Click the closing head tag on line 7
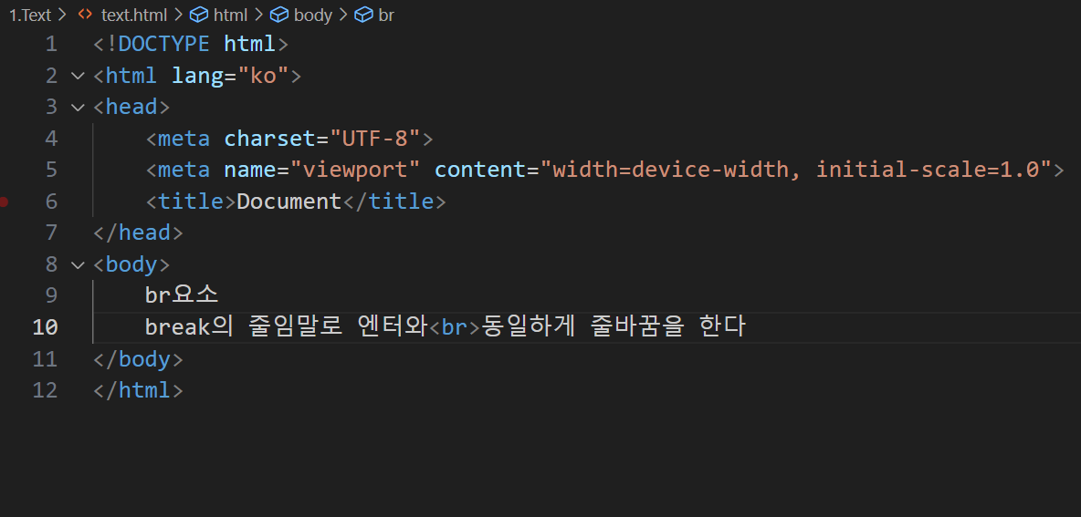The height and width of the screenshot is (517, 1081). click(x=138, y=233)
